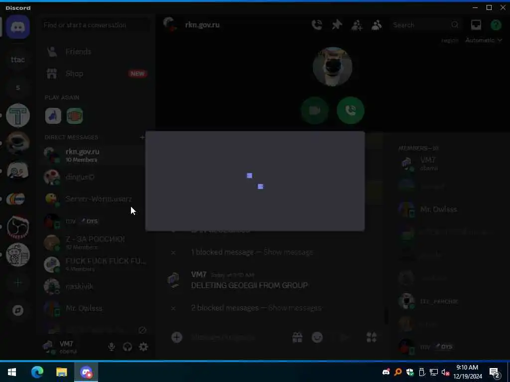Open User Settings gear
This screenshot has width=510, height=382.
143,347
